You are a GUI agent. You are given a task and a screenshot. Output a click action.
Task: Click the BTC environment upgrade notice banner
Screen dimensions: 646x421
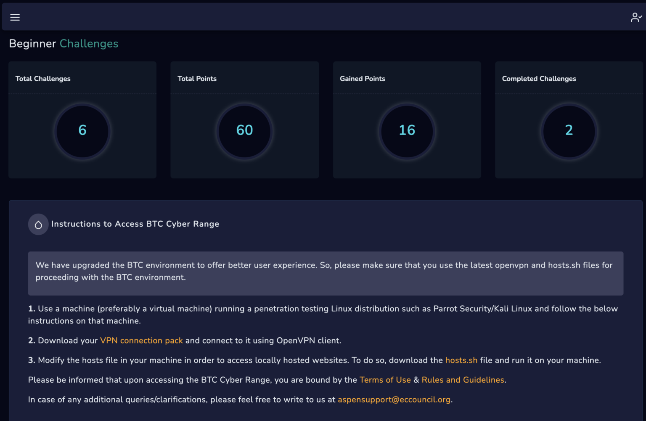click(x=326, y=272)
